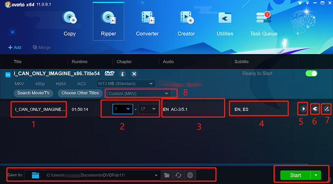Toggle the Ready to Start switch
333x184 pixels.
[x=311, y=74]
